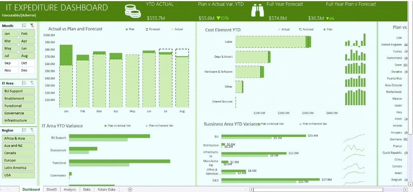
Task: Click the $574.8M Full Year Forecast value
Action: [x=278, y=18]
